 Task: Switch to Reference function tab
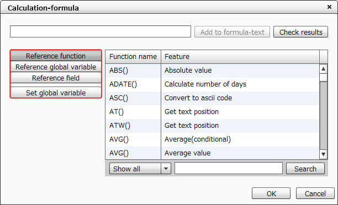click(x=56, y=56)
